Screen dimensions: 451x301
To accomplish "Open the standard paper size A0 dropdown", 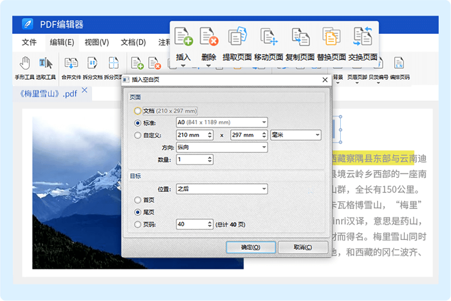I will pyautogui.click(x=221, y=123).
